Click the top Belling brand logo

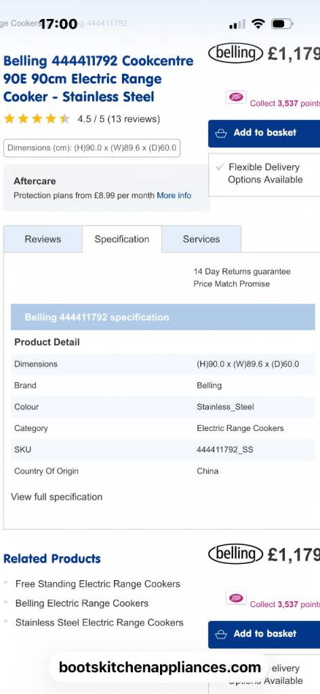click(x=235, y=53)
